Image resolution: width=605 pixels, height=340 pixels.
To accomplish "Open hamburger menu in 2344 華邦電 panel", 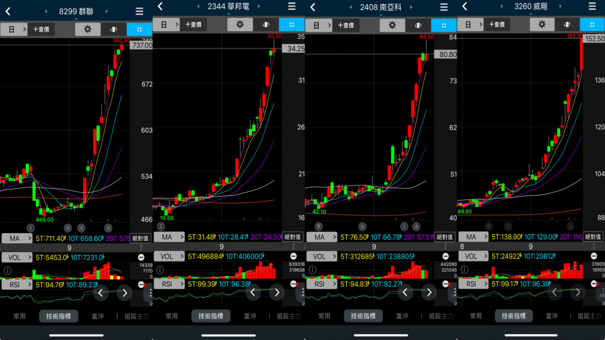I will [291, 6].
